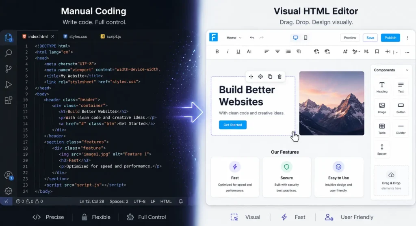Switch to desktop preview mode
Image resolution: width=416 pixels, height=226 pixels.
tap(295, 38)
